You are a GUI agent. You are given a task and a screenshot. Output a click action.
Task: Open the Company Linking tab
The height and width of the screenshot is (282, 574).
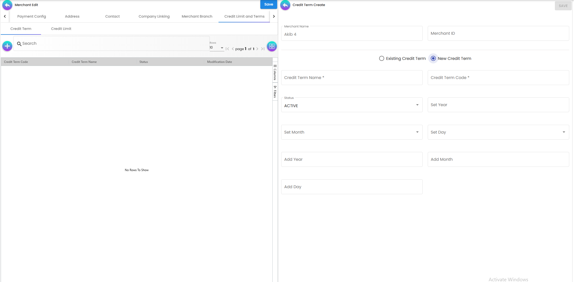tap(154, 16)
